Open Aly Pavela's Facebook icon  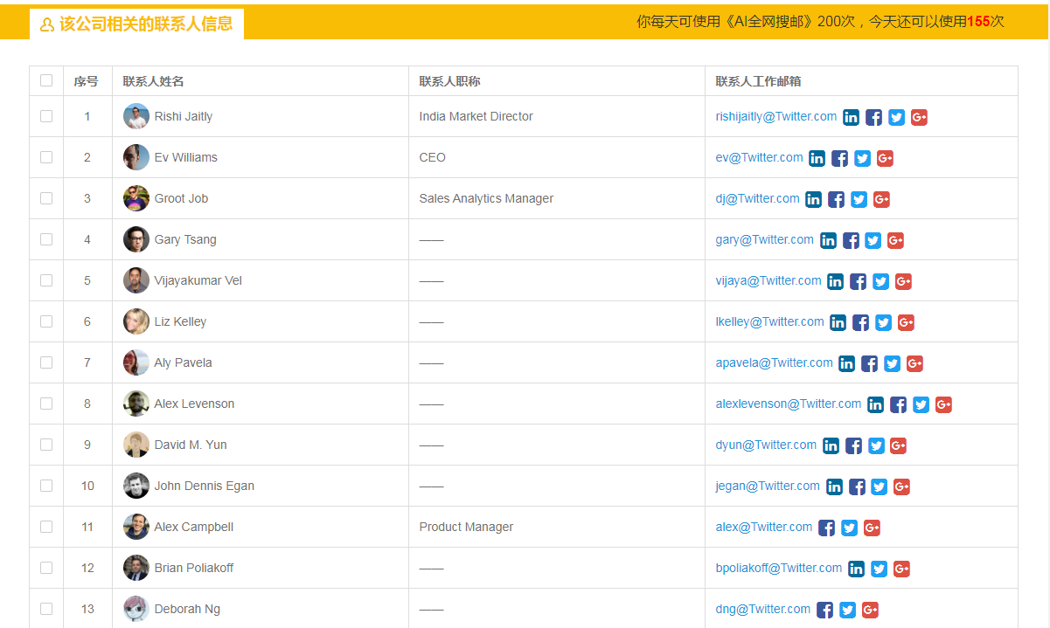[869, 364]
